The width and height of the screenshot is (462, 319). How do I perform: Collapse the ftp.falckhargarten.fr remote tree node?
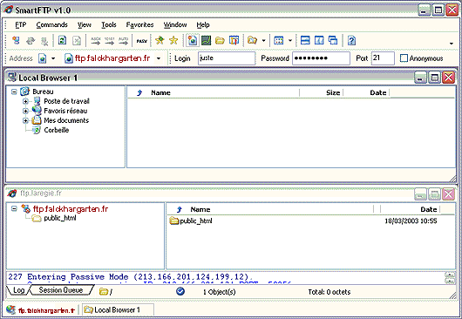click(x=14, y=208)
